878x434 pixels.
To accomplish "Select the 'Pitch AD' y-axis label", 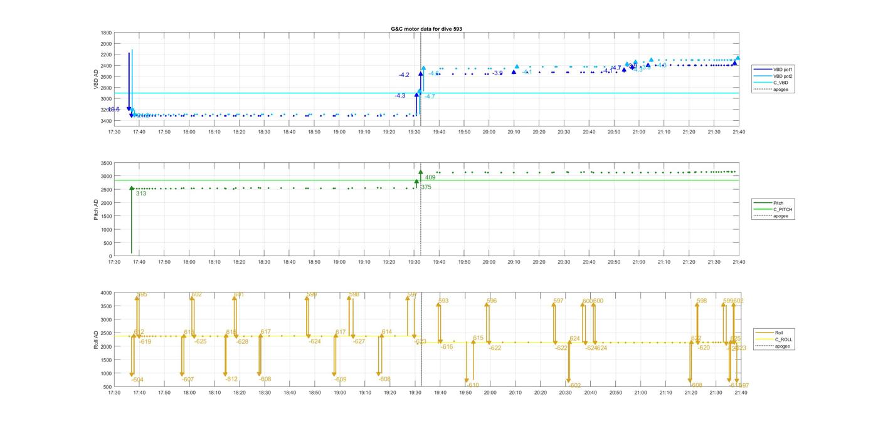I will (96, 209).
